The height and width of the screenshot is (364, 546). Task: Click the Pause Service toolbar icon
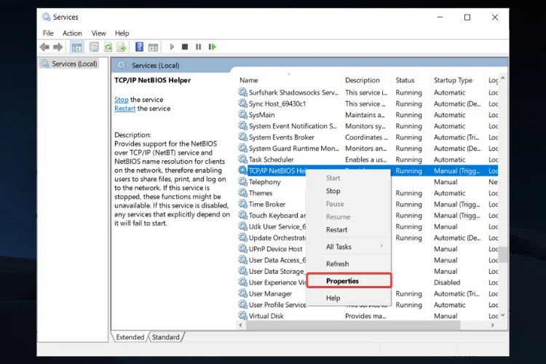[x=198, y=47]
